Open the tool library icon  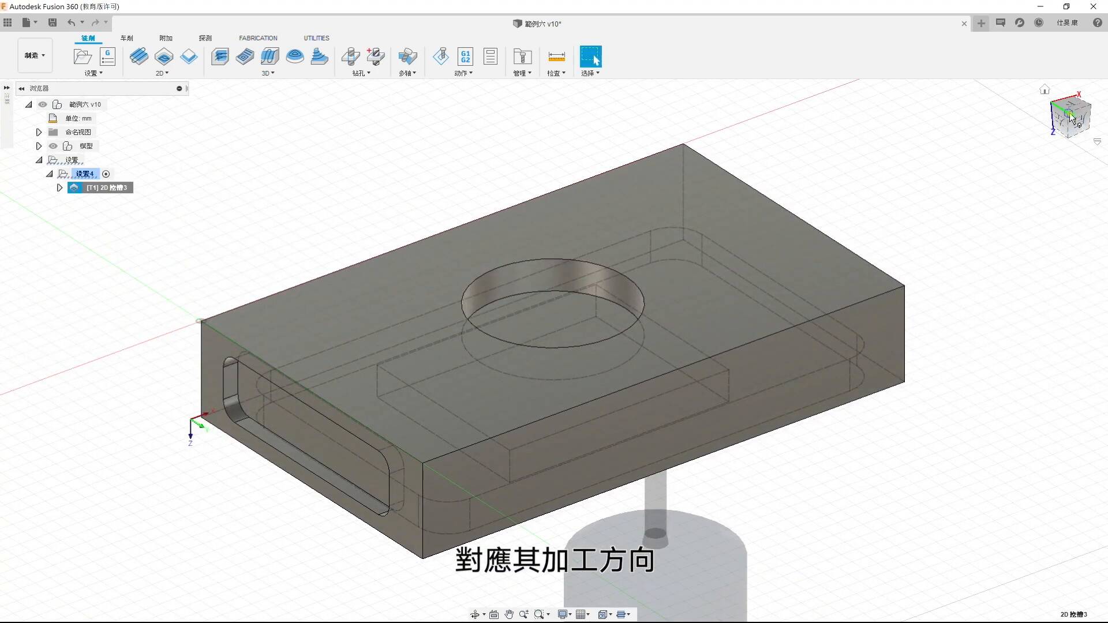522,57
